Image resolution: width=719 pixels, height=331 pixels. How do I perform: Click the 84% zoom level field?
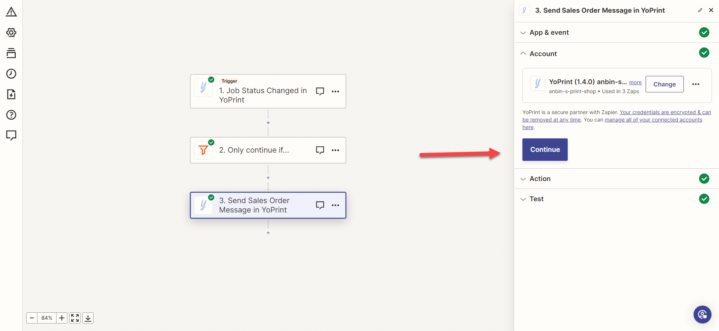click(x=47, y=318)
